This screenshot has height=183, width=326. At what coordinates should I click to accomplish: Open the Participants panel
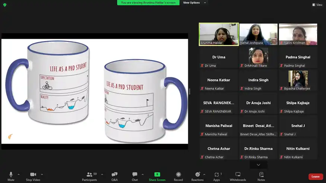pyautogui.click(x=89, y=175)
